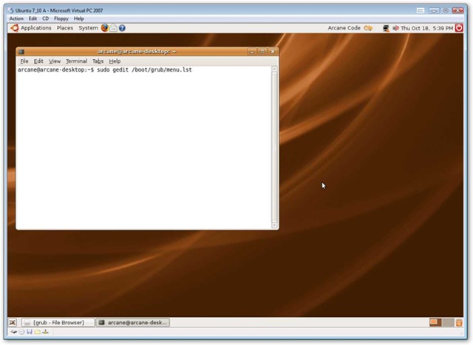Click the volume speaker tray icon
The height and width of the screenshot is (345, 473).
pos(395,28)
